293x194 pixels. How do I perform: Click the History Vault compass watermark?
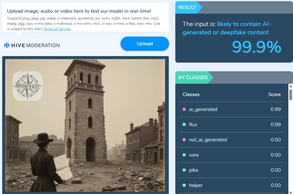point(27,86)
